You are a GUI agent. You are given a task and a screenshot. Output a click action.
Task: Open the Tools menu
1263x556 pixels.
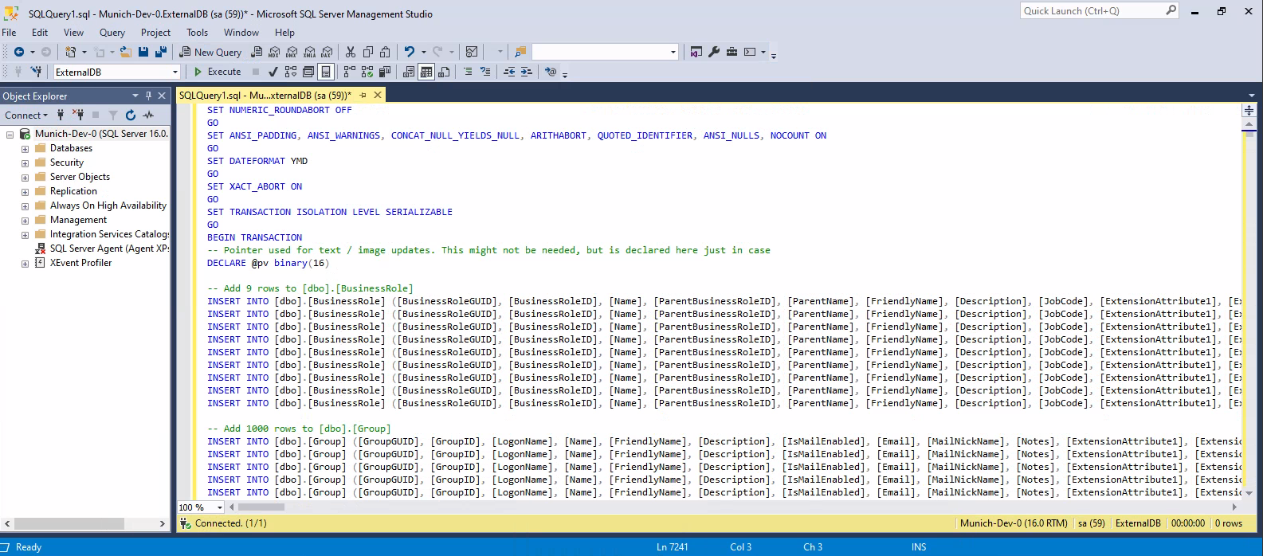(x=197, y=33)
